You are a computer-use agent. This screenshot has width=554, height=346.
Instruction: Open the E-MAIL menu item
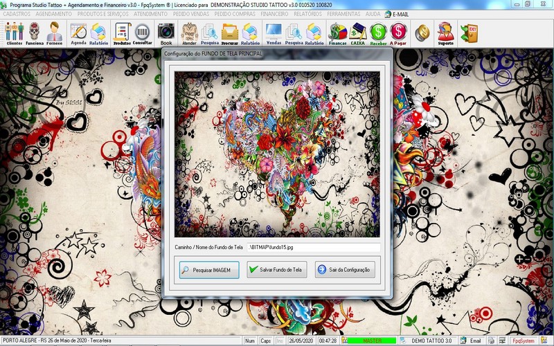pos(396,15)
